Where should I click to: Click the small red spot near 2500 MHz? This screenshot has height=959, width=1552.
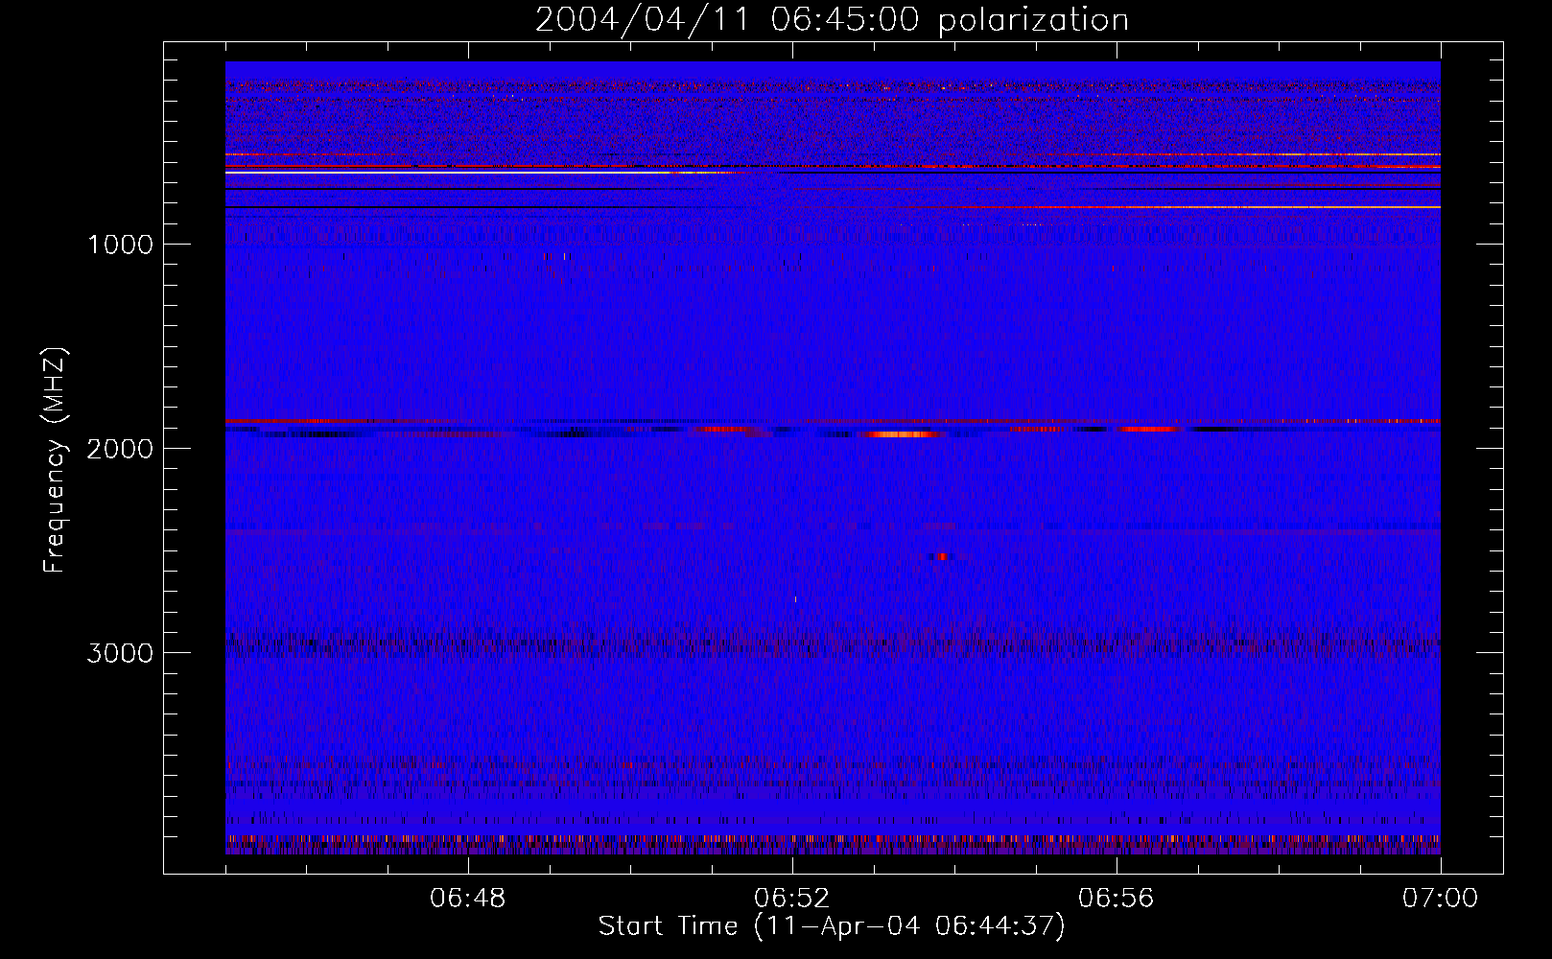tap(941, 556)
